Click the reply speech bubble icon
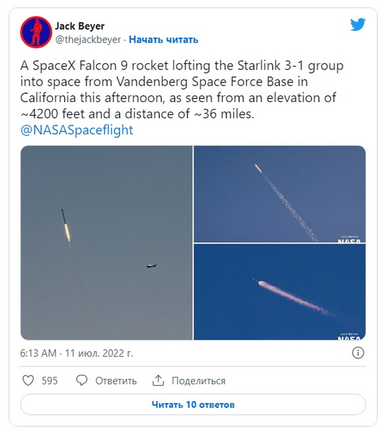Image resolution: width=387 pixels, height=436 pixels. pyautogui.click(x=81, y=380)
